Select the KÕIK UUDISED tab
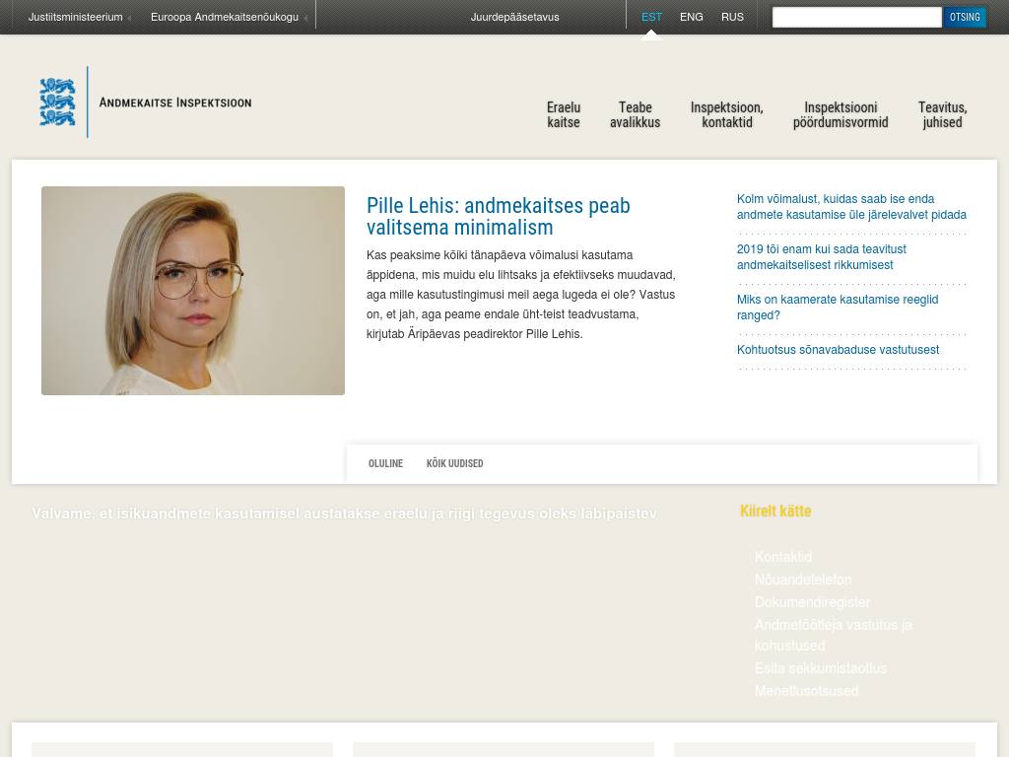Image resolution: width=1009 pixels, height=757 pixels. (x=454, y=463)
